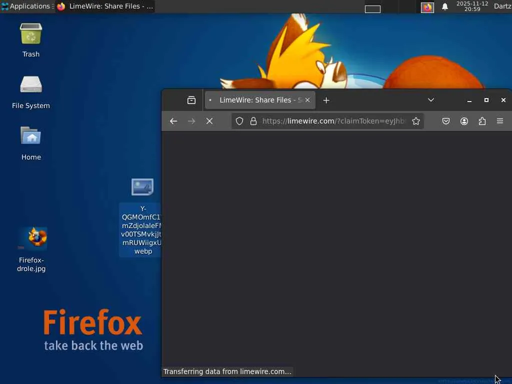
Task: Close the Firefox window
Action: tap(503, 100)
